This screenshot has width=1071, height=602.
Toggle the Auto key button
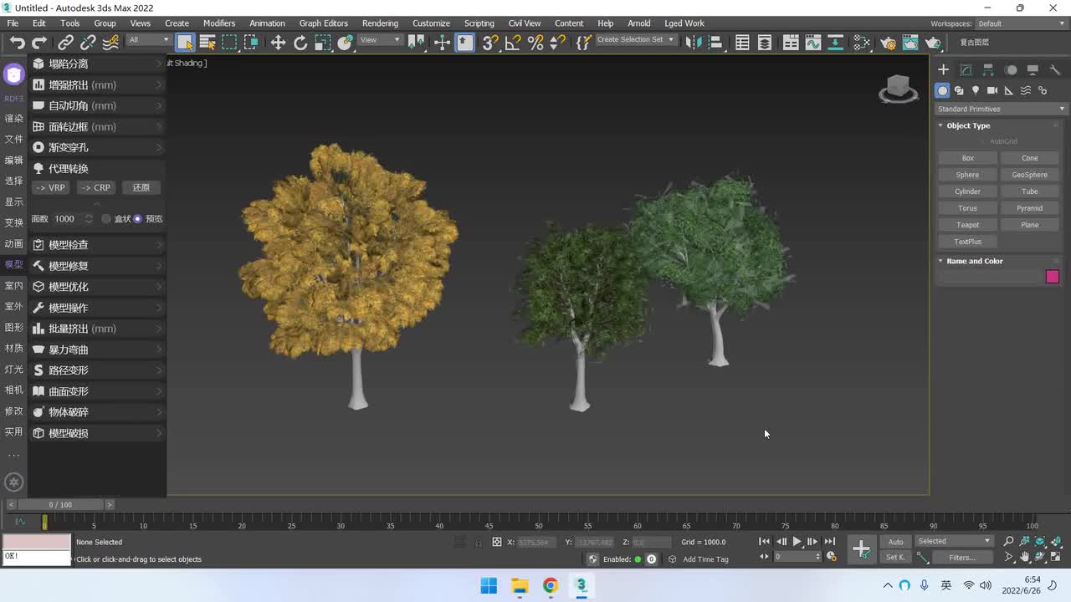[895, 542]
